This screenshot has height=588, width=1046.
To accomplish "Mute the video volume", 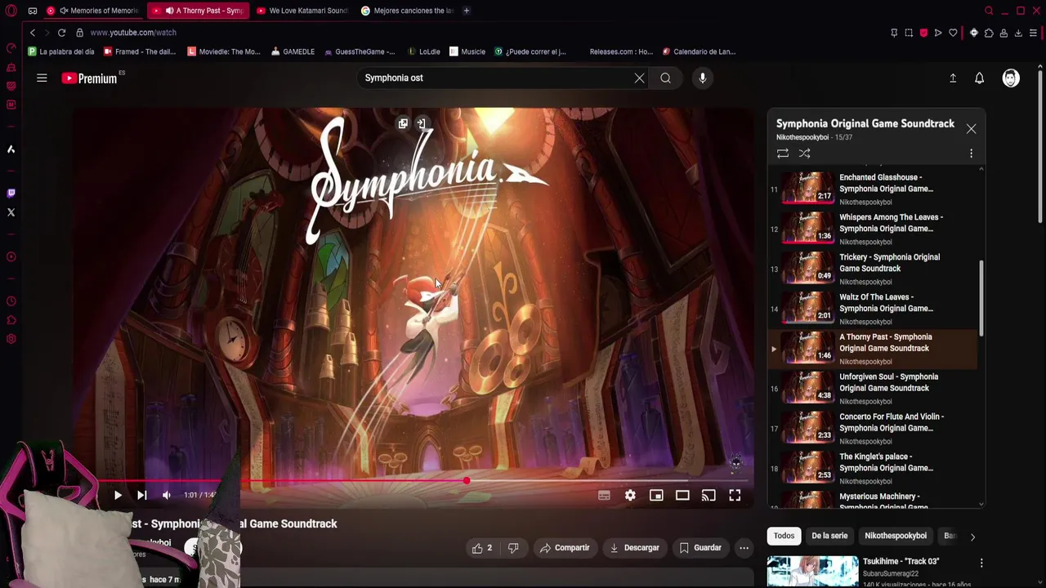I will point(167,495).
